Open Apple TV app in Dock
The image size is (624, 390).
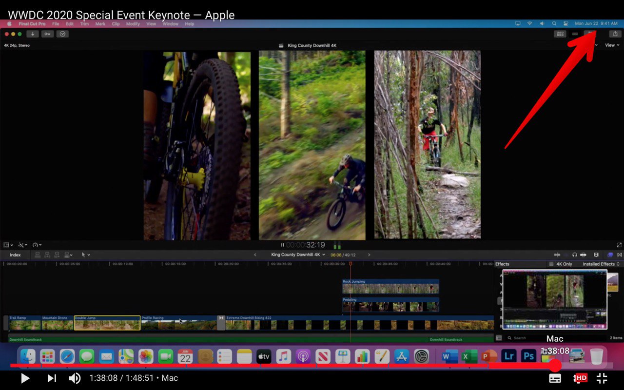pyautogui.click(x=264, y=356)
